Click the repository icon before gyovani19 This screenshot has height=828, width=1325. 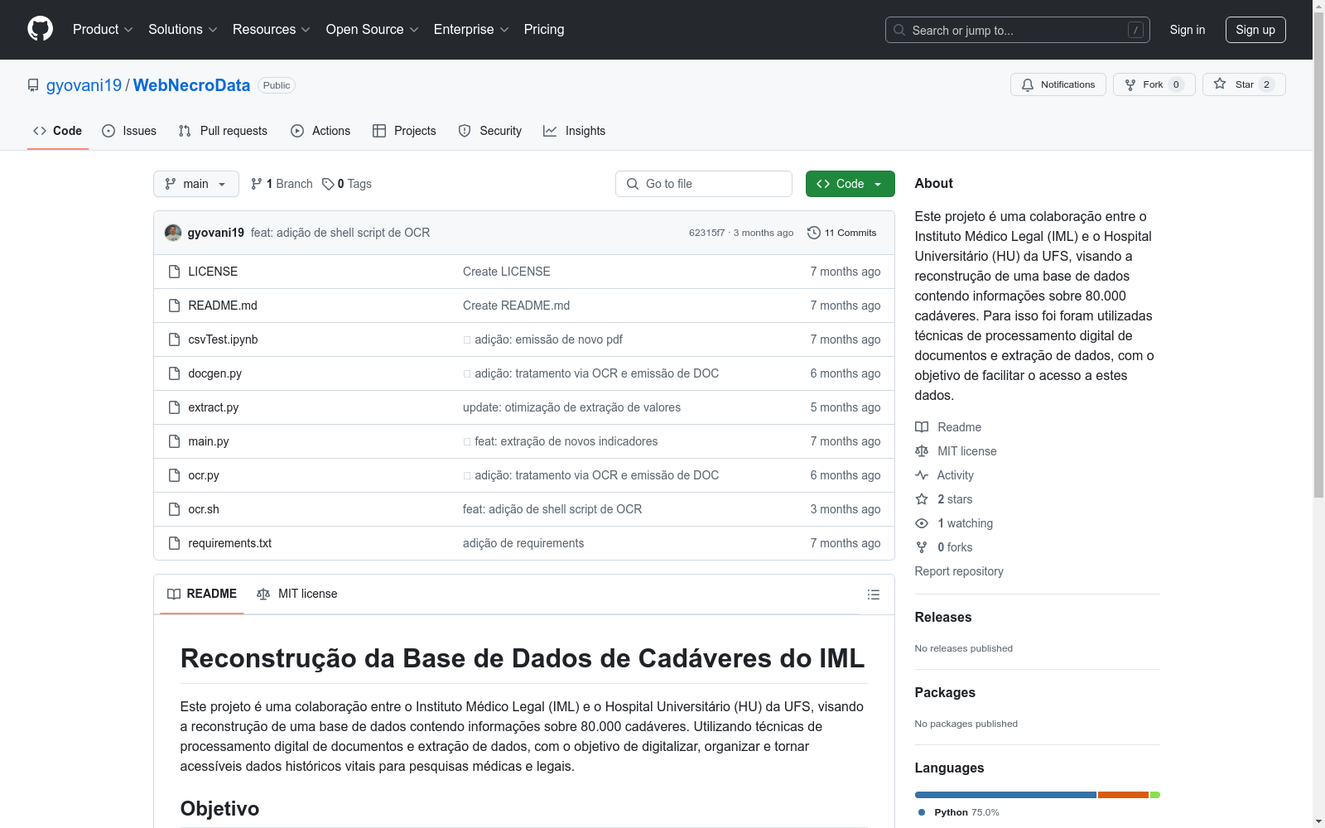pyautogui.click(x=33, y=85)
